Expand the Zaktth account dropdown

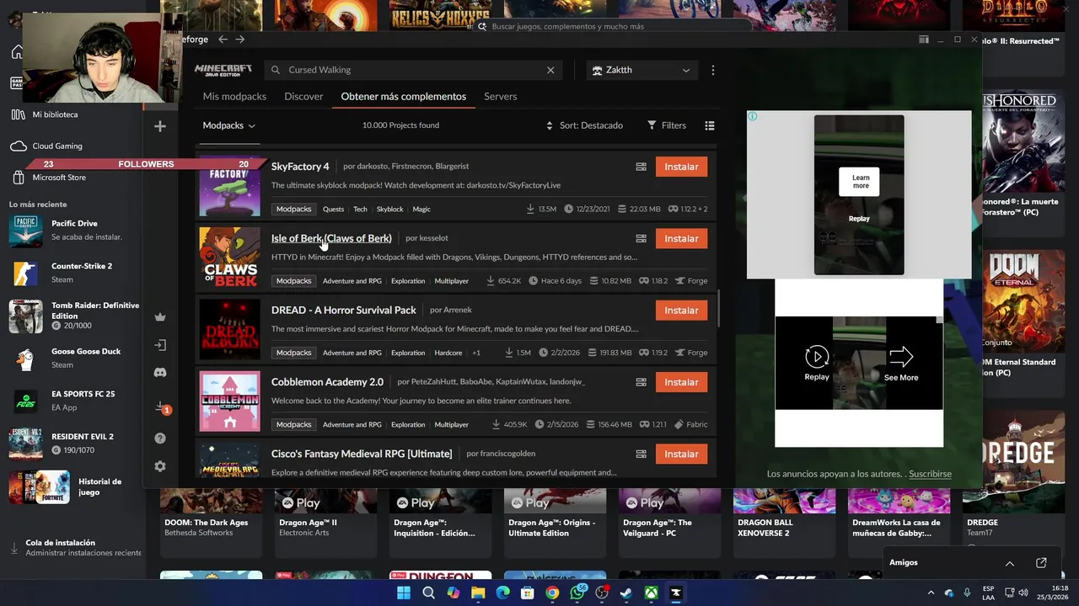pos(641,70)
